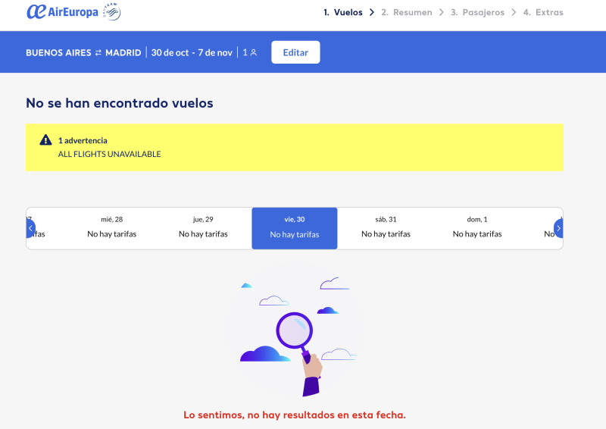Click the passenger count person icon
The width and height of the screenshot is (606, 429).
[254, 53]
